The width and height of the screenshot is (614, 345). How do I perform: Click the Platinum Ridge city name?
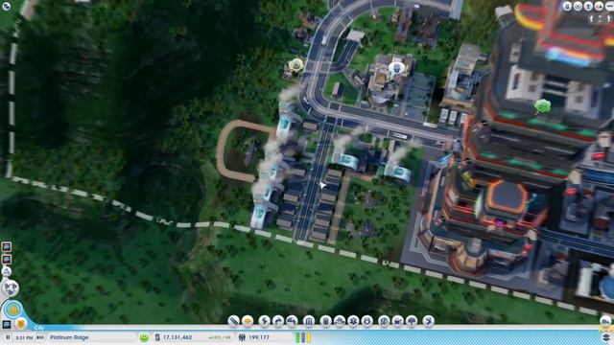click(x=69, y=337)
